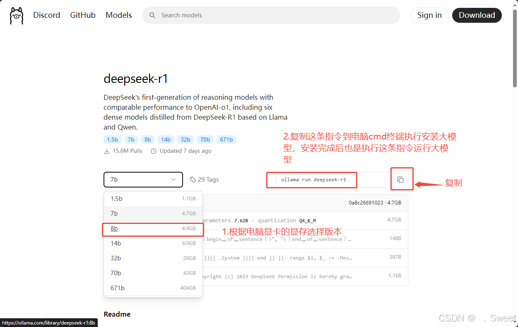
Task: Click the 671b tag badge
Action: point(226,139)
